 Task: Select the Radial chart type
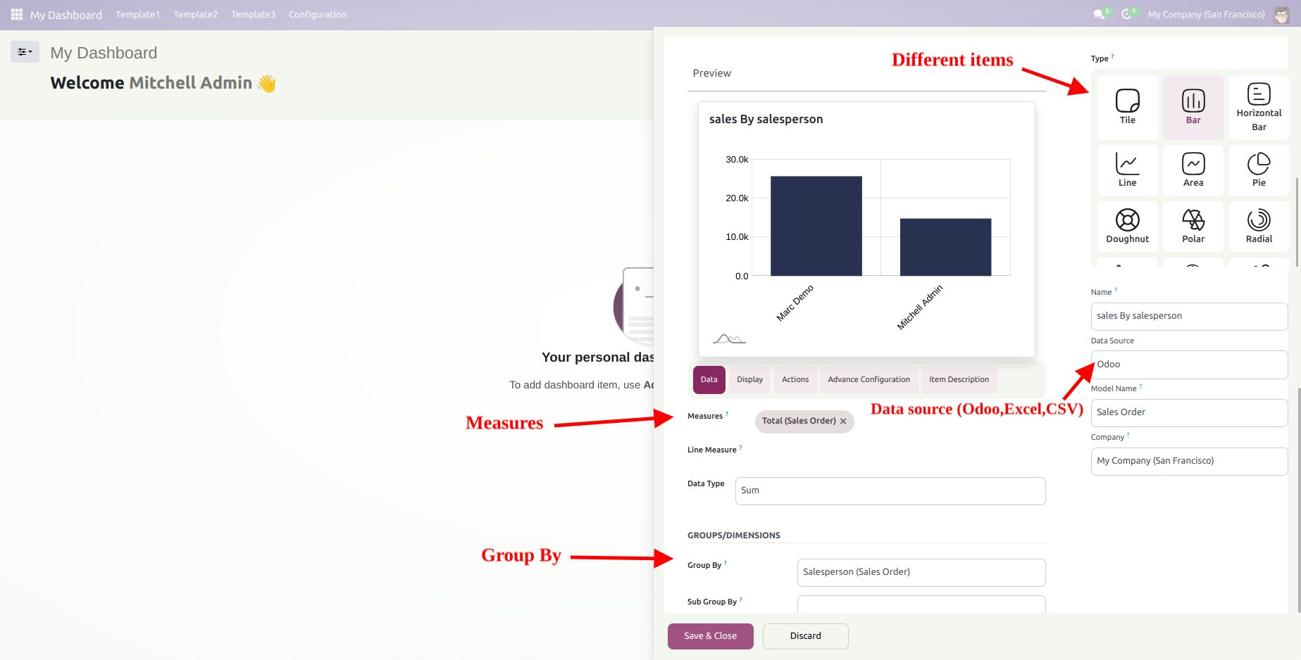1259,226
